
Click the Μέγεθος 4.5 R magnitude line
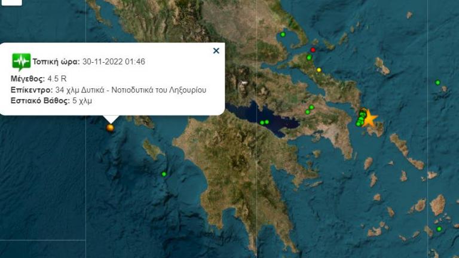pyautogui.click(x=39, y=79)
